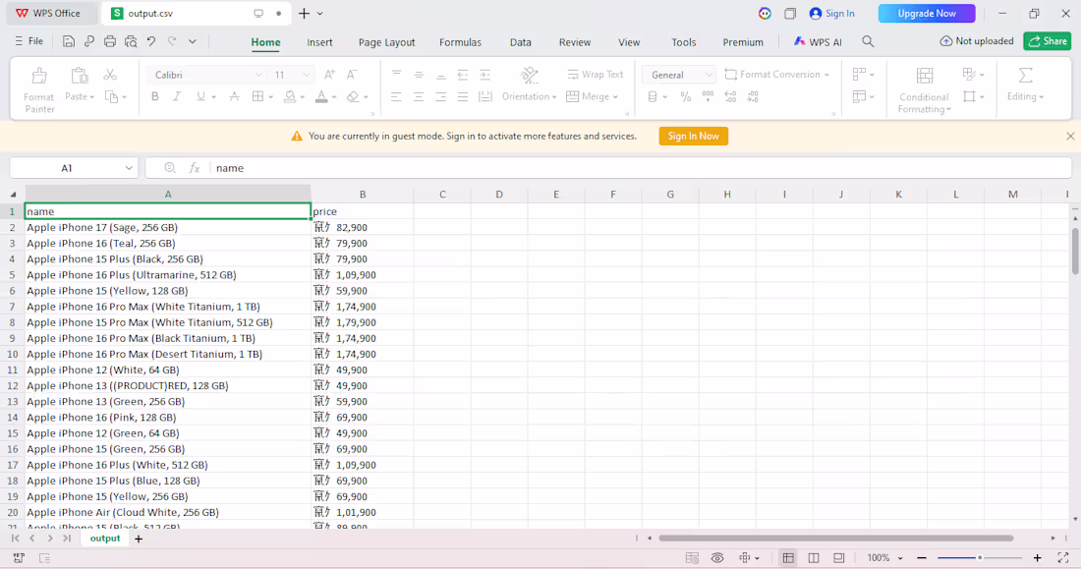Image resolution: width=1081 pixels, height=569 pixels.
Task: Switch to the Formulas tab
Action: click(461, 42)
